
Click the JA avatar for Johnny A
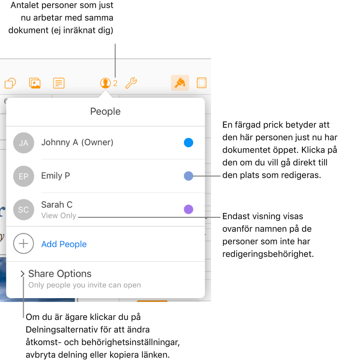24,143
